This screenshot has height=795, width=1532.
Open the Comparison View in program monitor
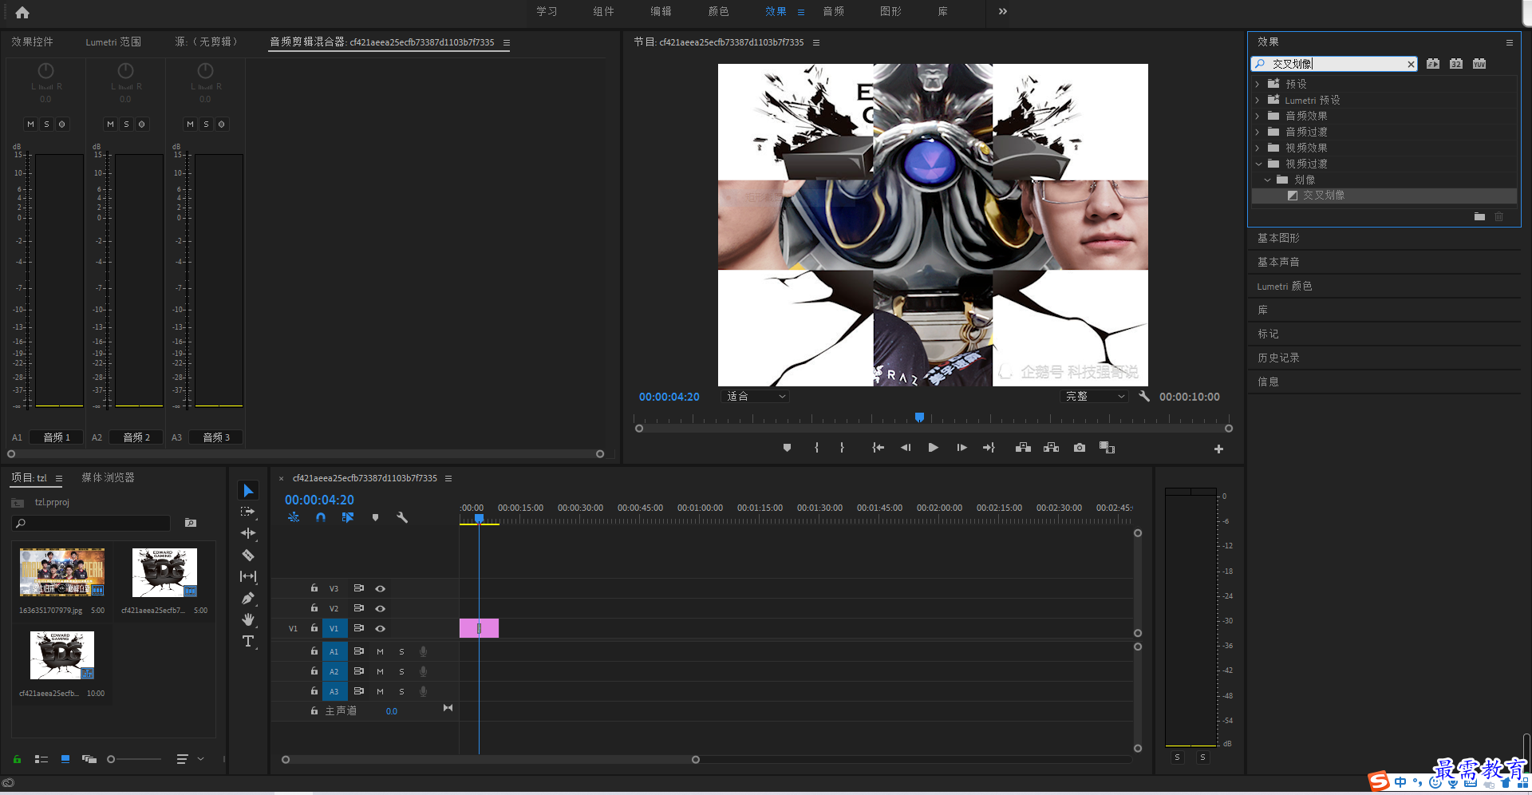coord(1107,448)
